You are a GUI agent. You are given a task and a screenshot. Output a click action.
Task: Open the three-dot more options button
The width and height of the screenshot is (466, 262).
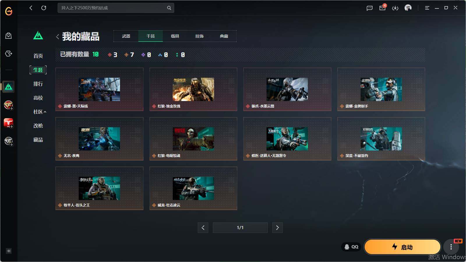coord(451,247)
